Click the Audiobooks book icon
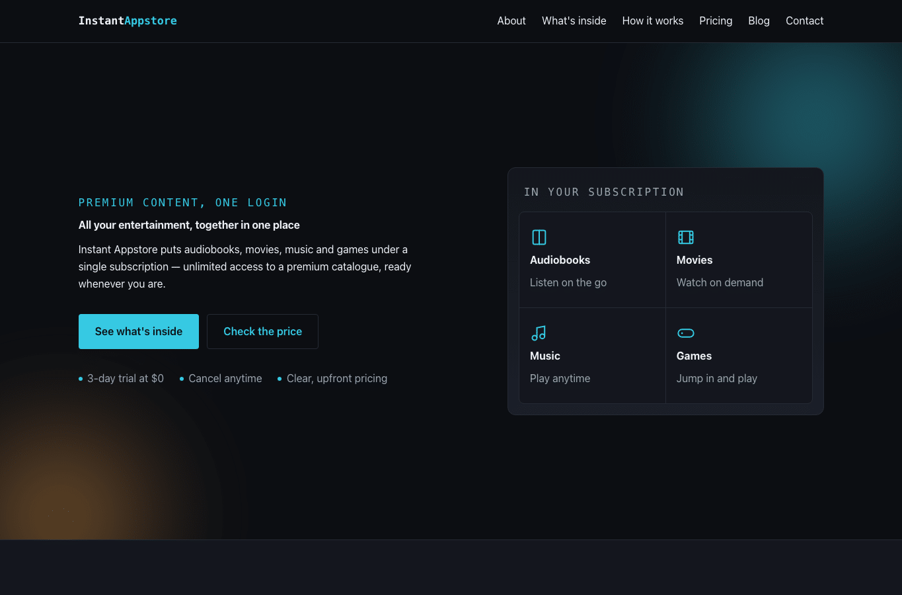 pyautogui.click(x=539, y=237)
